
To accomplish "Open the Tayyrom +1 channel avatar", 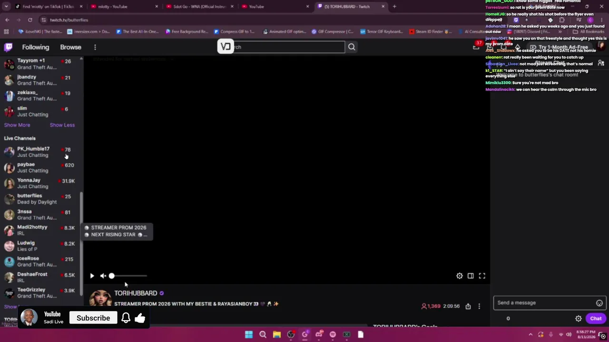I will click(x=9, y=64).
